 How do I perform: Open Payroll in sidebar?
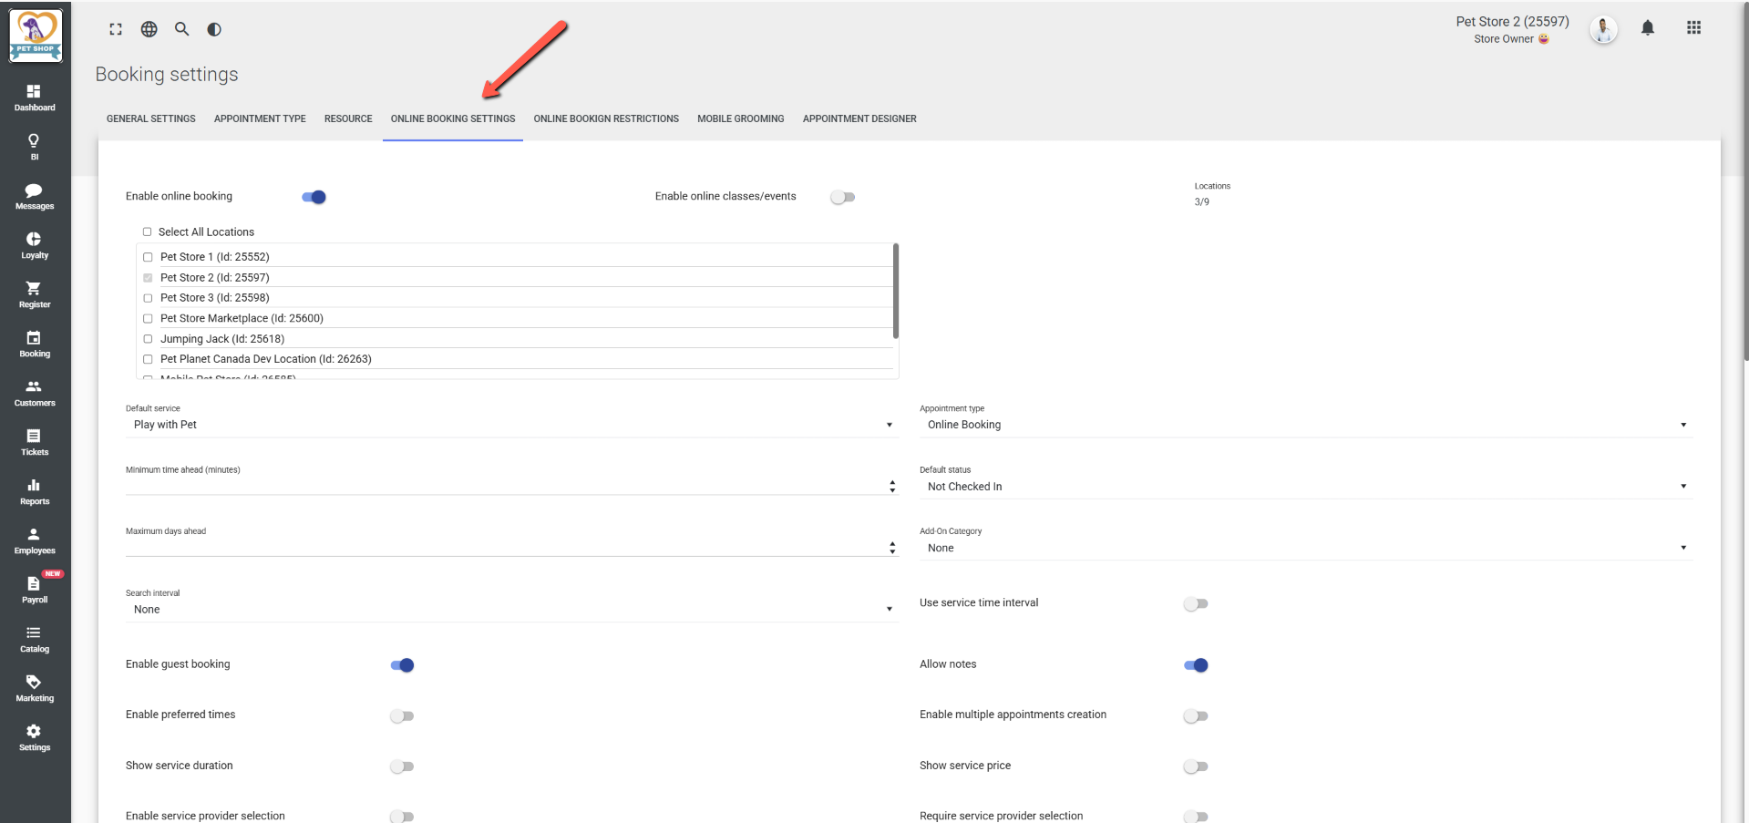pyautogui.click(x=35, y=590)
